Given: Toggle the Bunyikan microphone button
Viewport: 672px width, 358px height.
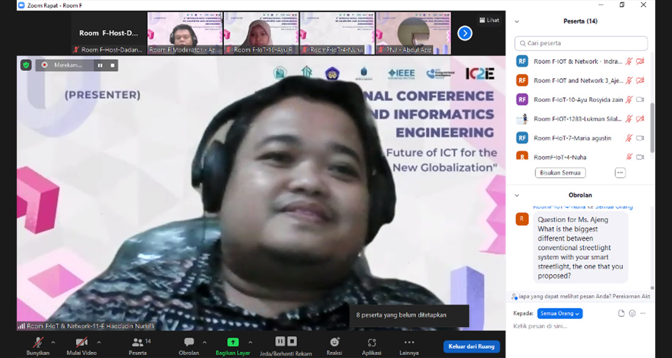Looking at the screenshot, I should click(38, 342).
